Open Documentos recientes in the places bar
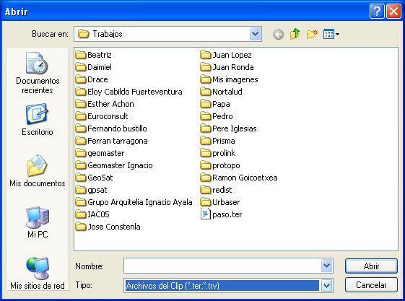Viewport: 405px width, 301px height. click(x=38, y=73)
